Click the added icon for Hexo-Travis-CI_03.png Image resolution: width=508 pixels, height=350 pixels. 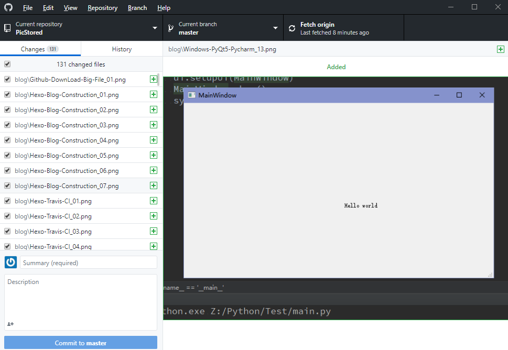pos(154,232)
